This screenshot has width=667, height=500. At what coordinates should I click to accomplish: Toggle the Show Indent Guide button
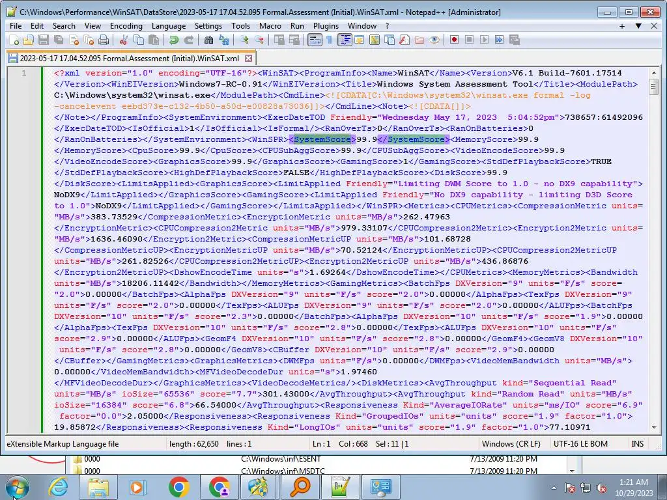[344, 40]
